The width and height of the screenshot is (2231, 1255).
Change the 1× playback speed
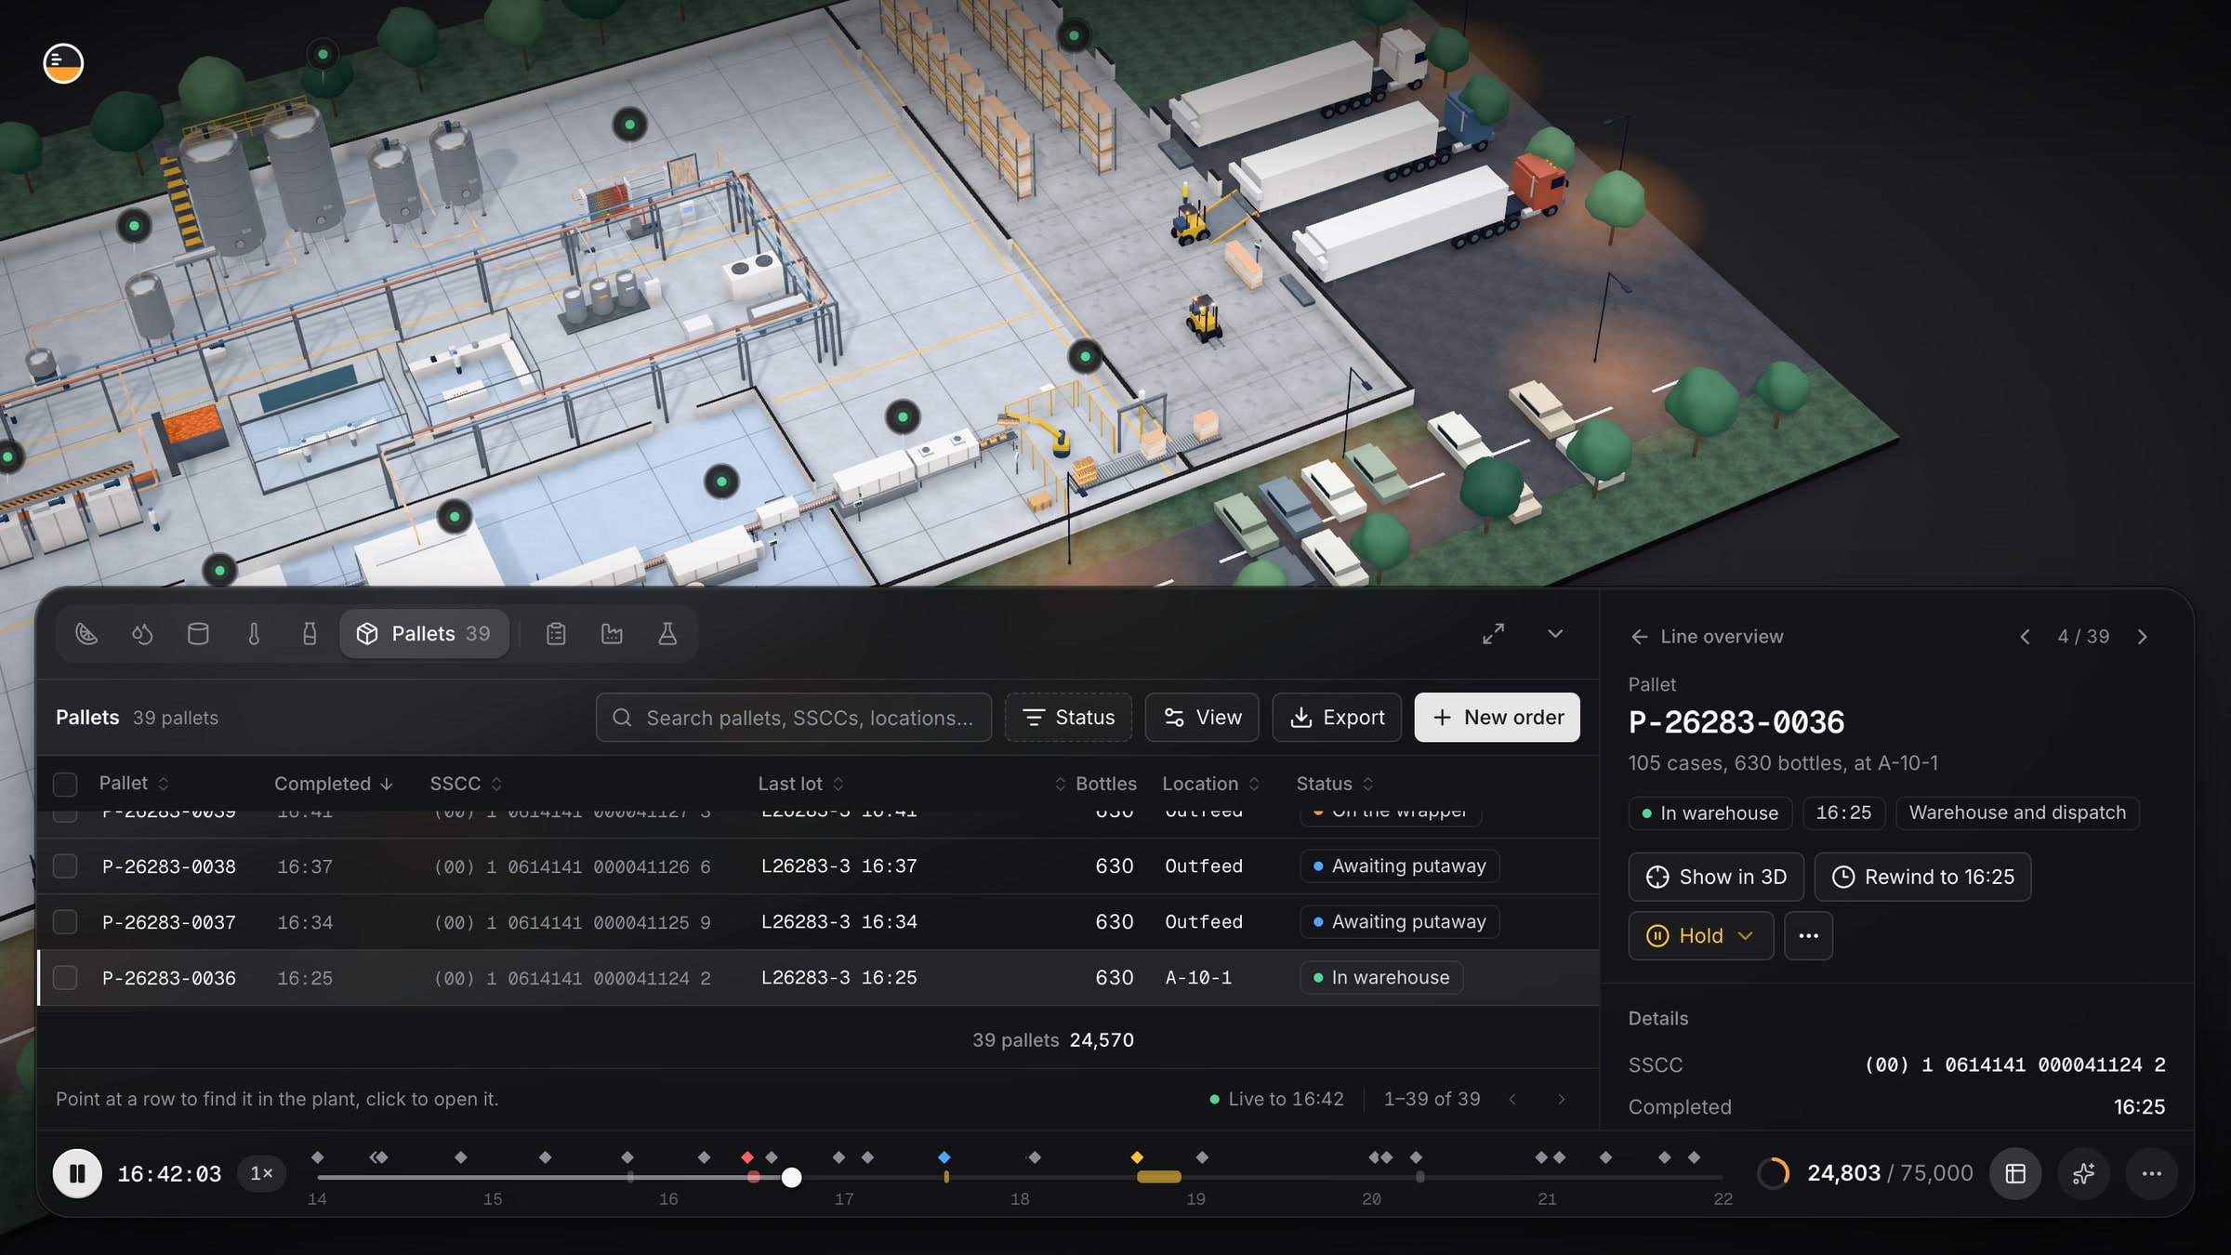(x=261, y=1174)
